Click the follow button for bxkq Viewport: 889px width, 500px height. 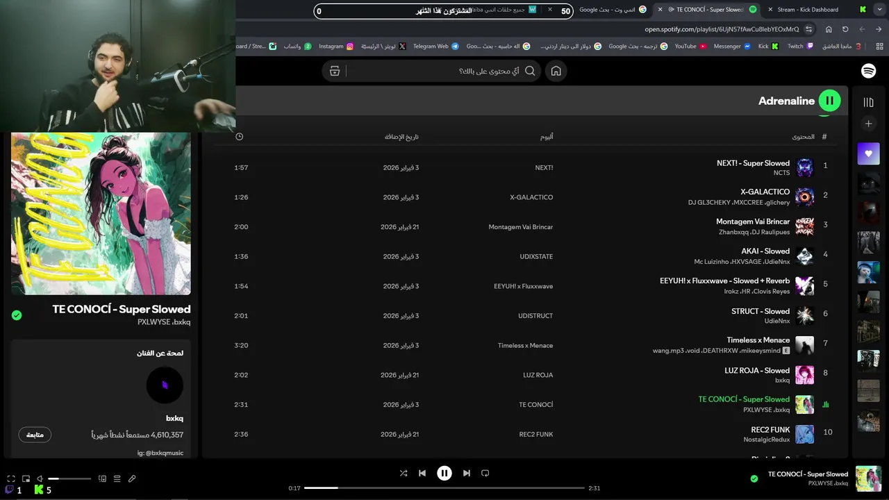point(35,435)
